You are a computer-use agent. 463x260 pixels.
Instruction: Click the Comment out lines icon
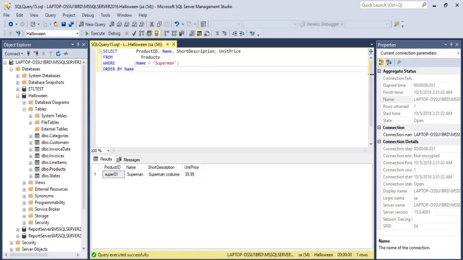click(217, 33)
